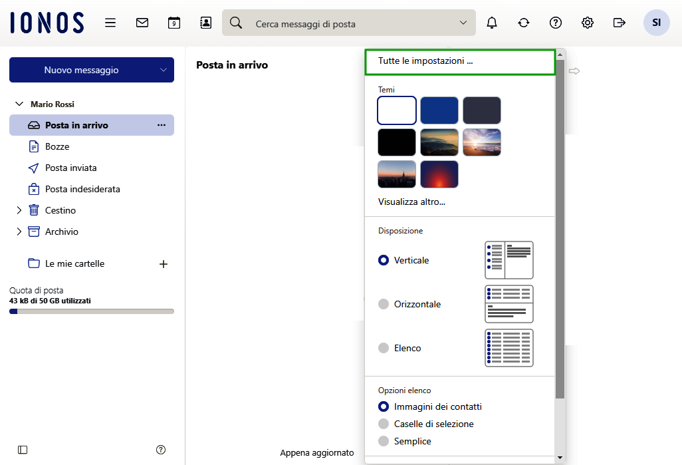Click Visualizza altro themes link
Viewport: 682px width, 465px height.
(411, 202)
